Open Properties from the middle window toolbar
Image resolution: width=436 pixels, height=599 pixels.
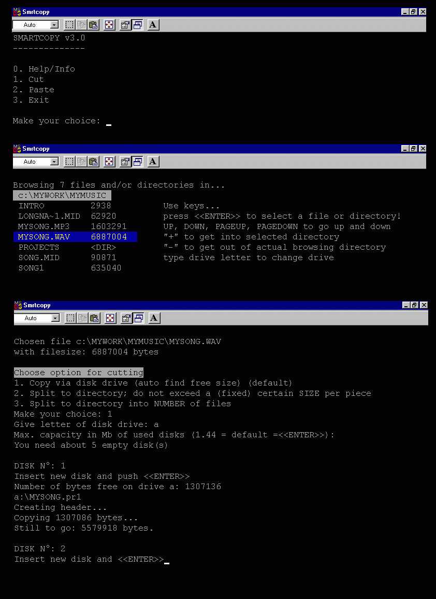point(125,162)
